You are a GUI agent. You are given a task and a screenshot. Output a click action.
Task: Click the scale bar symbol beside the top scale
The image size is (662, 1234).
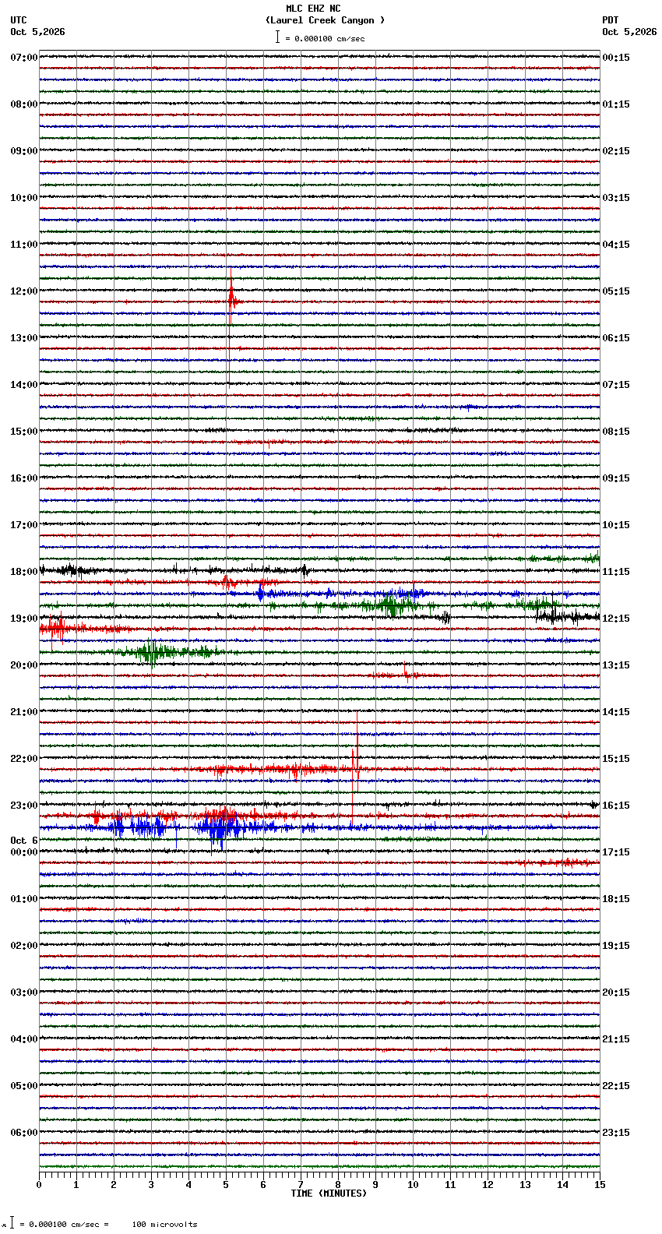277,37
